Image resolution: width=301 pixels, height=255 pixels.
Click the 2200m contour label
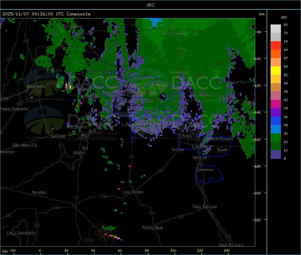(89, 240)
